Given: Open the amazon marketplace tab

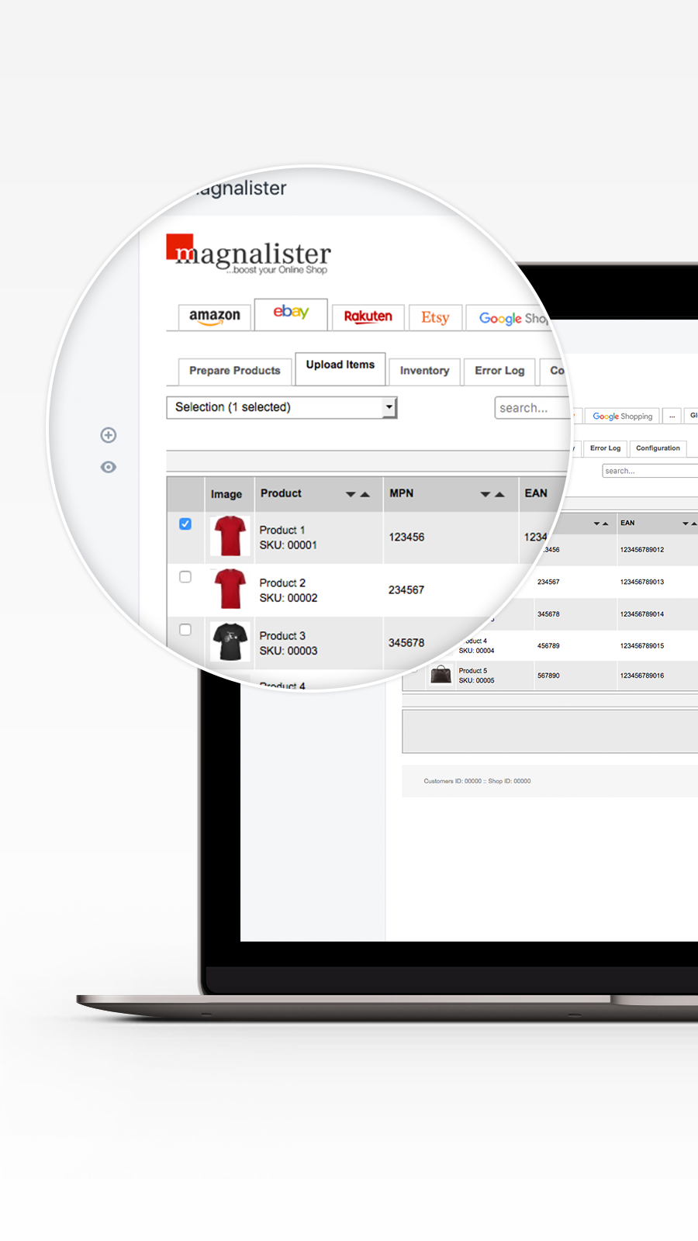Looking at the screenshot, I should pos(215,316).
